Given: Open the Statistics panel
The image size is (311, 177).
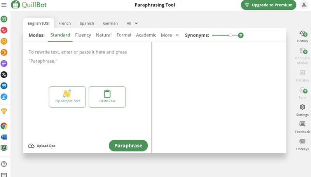Looking at the screenshot, I should pos(302,76).
